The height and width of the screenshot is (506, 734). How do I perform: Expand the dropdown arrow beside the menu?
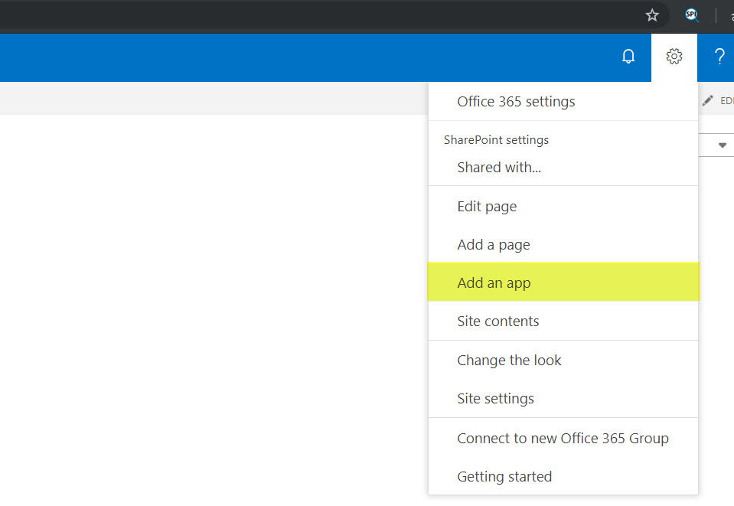[723, 145]
